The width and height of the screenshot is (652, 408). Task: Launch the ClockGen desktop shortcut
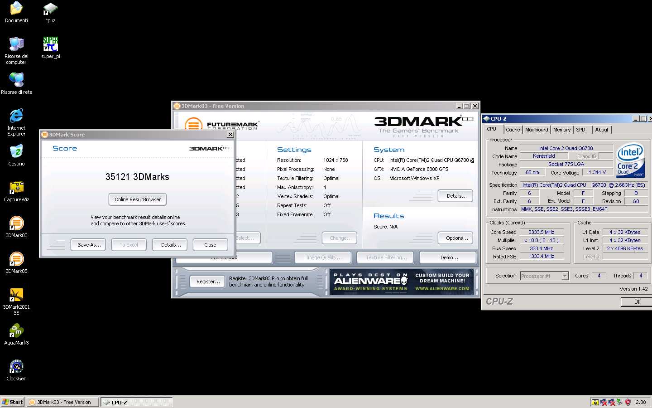point(16,370)
